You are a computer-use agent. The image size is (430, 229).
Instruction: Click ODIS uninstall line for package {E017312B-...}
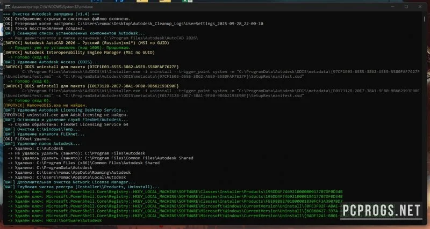91,86
